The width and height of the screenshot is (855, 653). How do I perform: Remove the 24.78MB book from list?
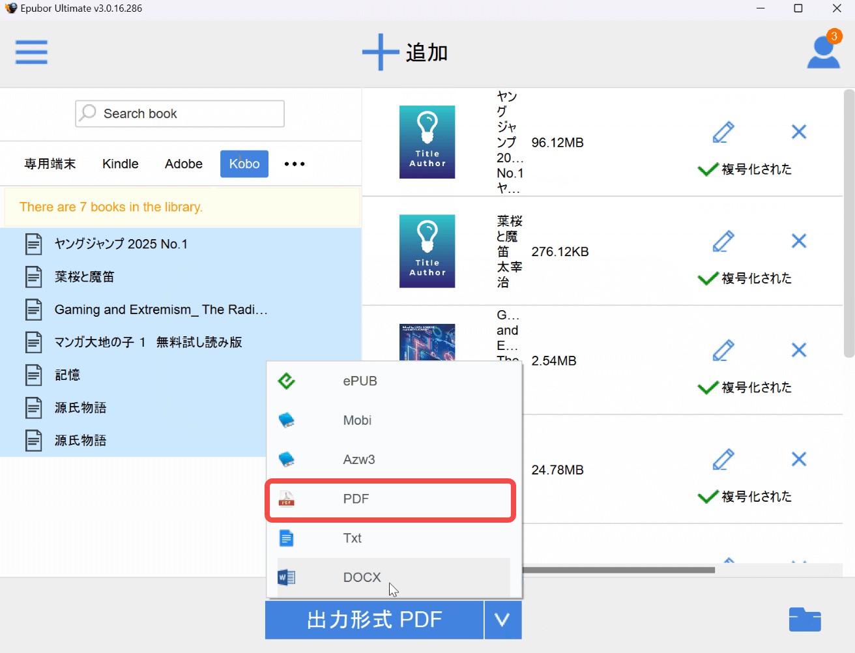(799, 459)
